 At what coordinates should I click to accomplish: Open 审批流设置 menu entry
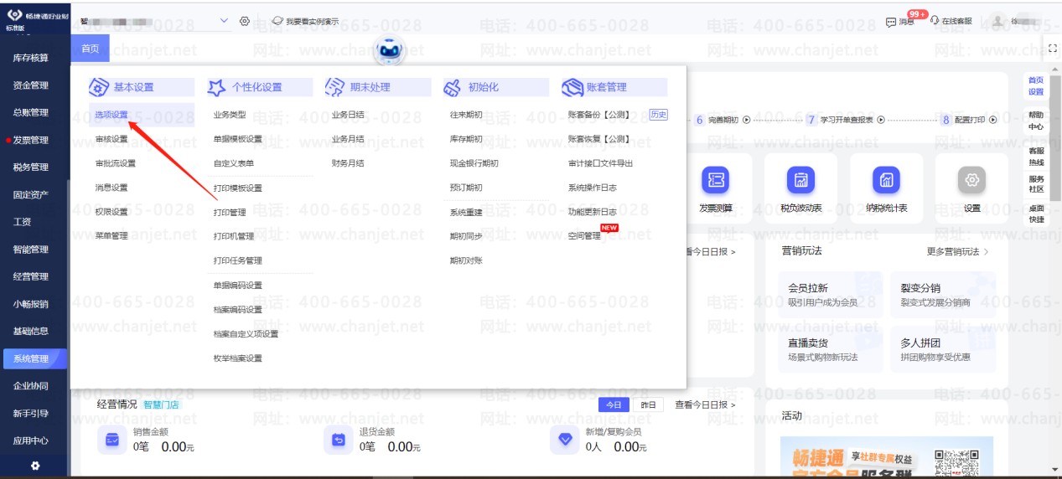point(116,163)
